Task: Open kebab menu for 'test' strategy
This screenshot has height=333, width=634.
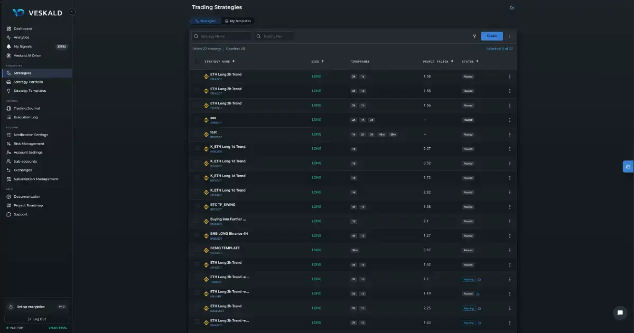Action: (x=509, y=134)
